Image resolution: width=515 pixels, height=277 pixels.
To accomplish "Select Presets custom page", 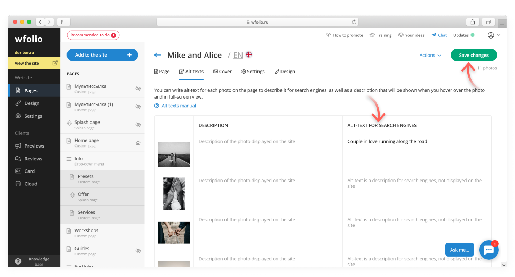I will tap(102, 179).
